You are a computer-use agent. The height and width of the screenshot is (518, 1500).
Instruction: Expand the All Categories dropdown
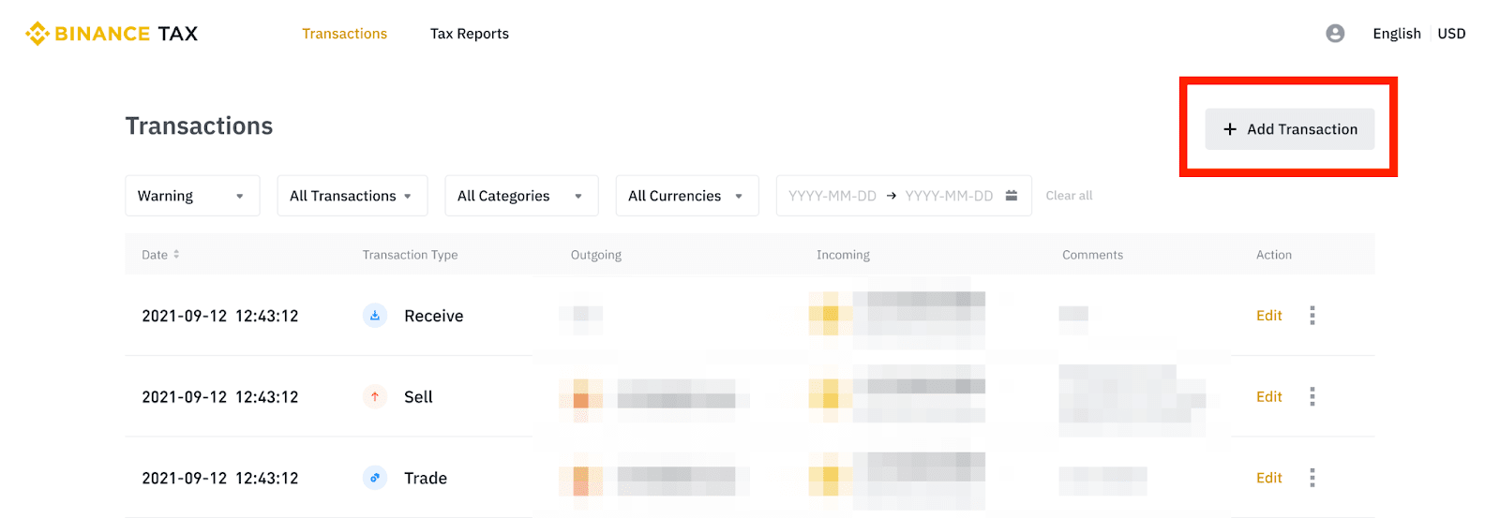521,196
